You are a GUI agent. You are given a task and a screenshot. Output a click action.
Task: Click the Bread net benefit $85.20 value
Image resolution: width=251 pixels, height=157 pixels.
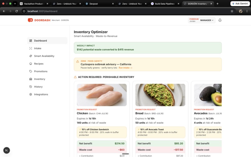pos(179,144)
